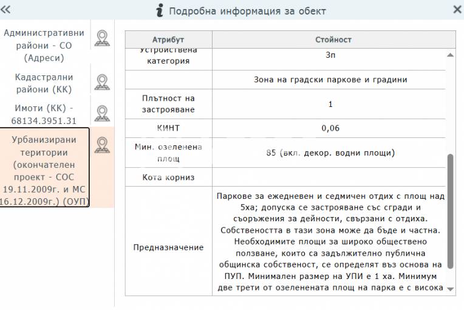This screenshot has height=310, width=464.
Task: Open Кадастрални райони (КК) tab
Action: 44,83
